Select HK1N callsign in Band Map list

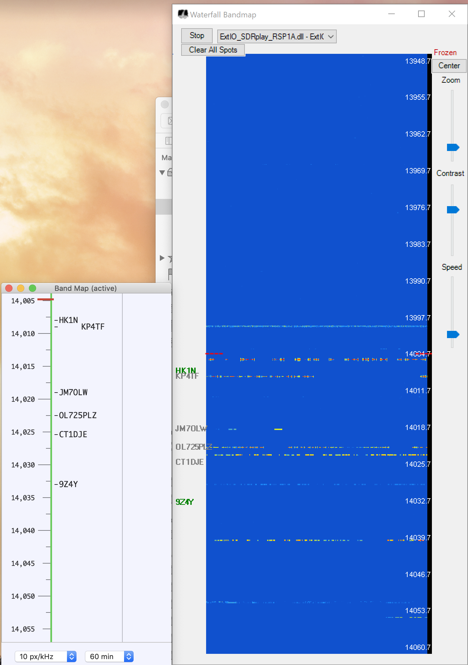click(x=68, y=320)
